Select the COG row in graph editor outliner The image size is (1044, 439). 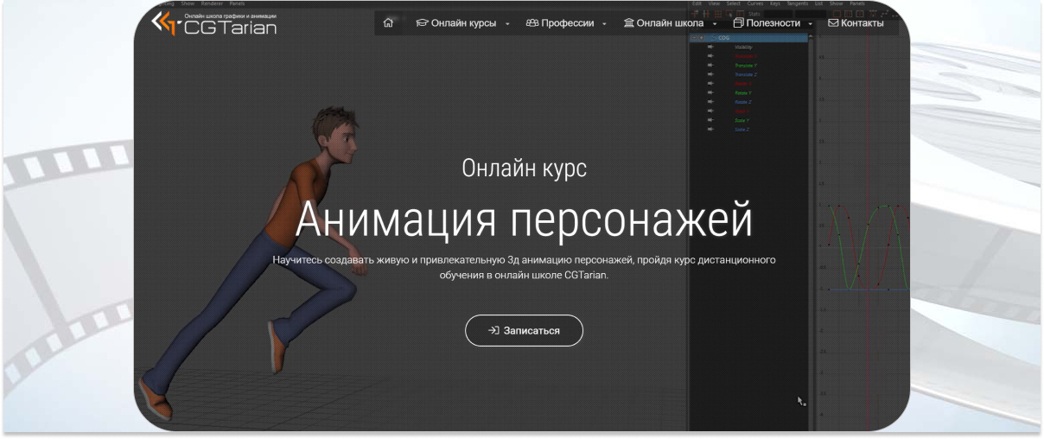(x=749, y=38)
